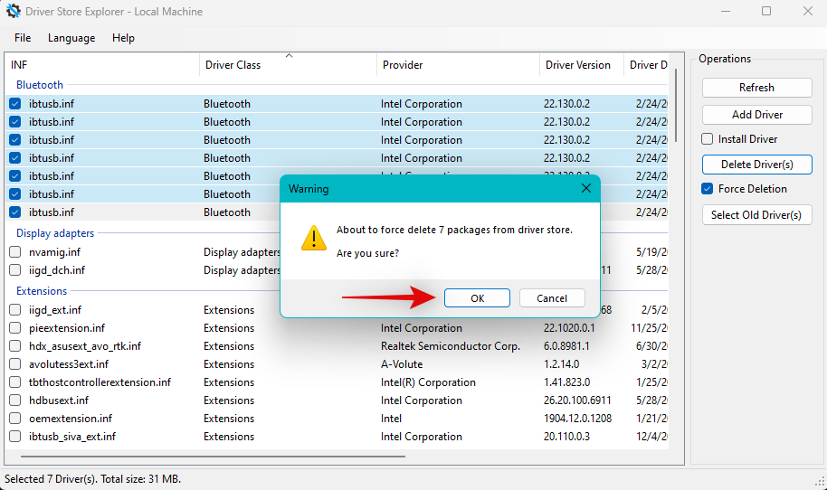Screen dimensions: 827x490
Task: Select the nvamig.inf file name
Action: [55, 252]
